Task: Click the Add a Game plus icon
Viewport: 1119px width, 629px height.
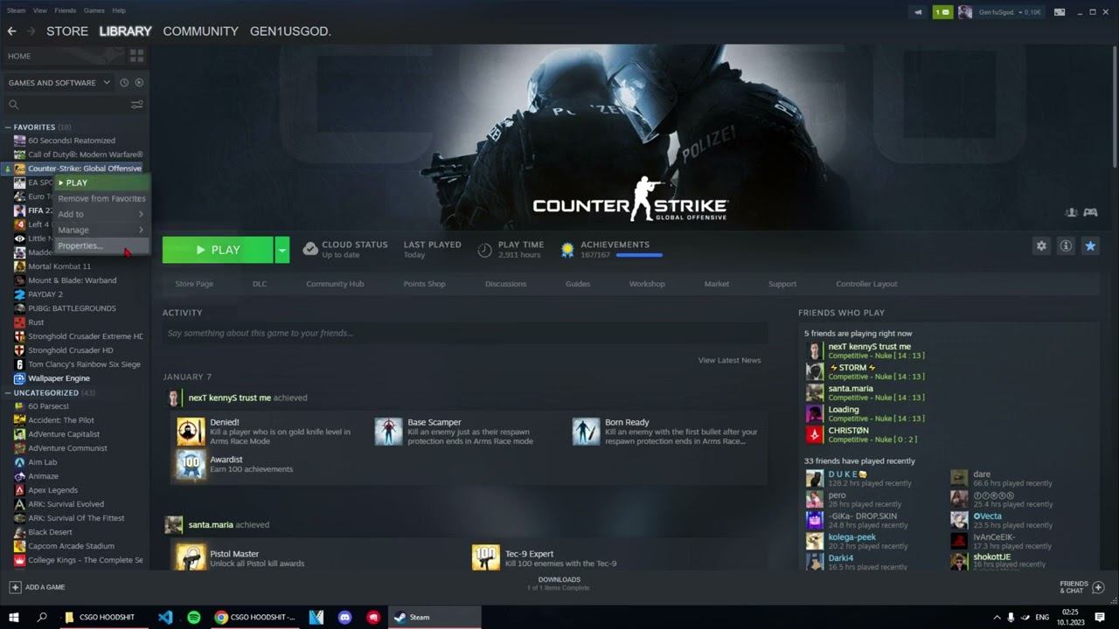Action: (15, 587)
